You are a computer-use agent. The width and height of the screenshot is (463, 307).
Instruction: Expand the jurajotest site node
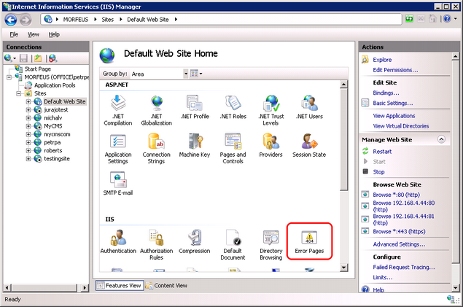pyautogui.click(x=28, y=110)
